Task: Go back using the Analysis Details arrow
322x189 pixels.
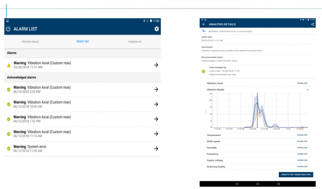Action: coord(204,25)
